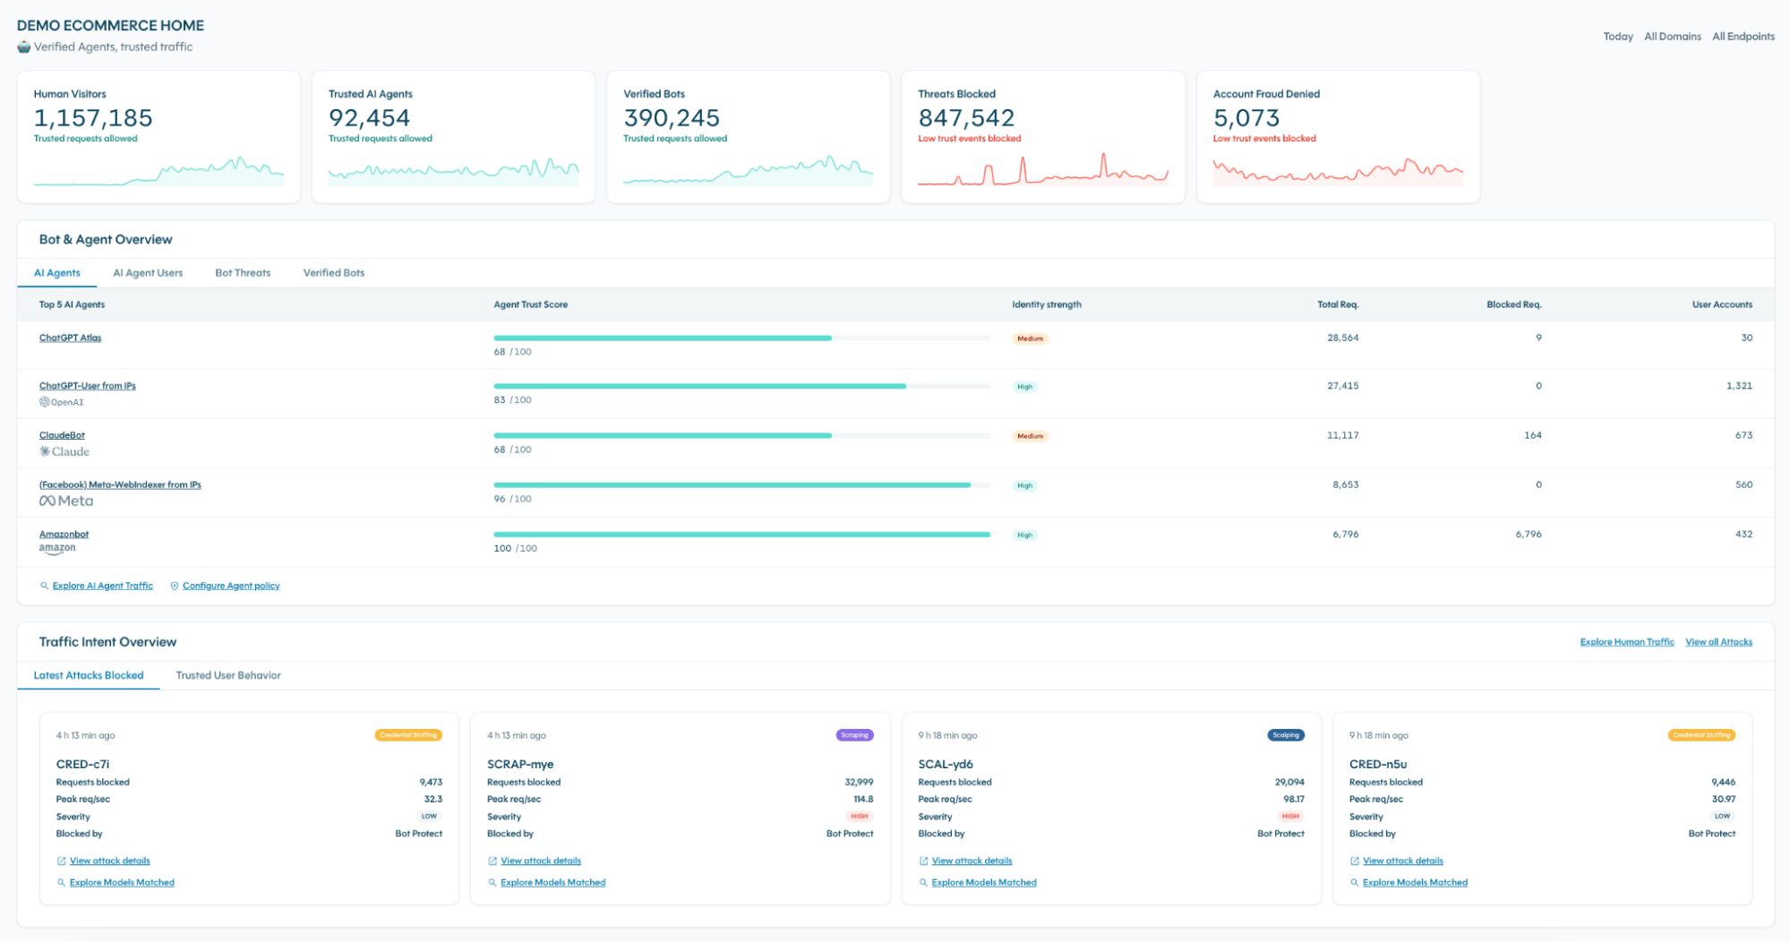Click the High badge in Amazonbot row
The height and width of the screenshot is (942, 1790).
(x=1024, y=535)
